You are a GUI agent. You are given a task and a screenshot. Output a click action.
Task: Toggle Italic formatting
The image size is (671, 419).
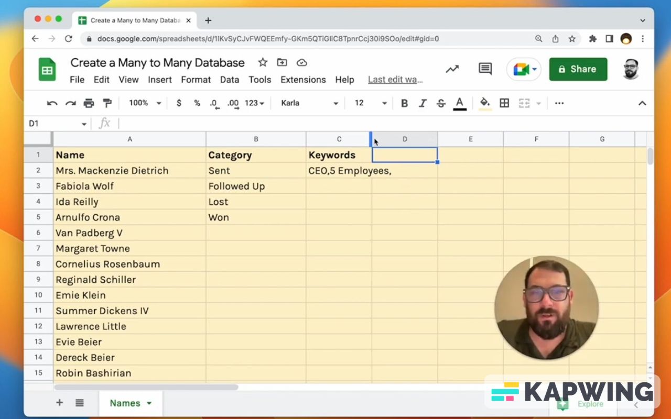coord(423,103)
